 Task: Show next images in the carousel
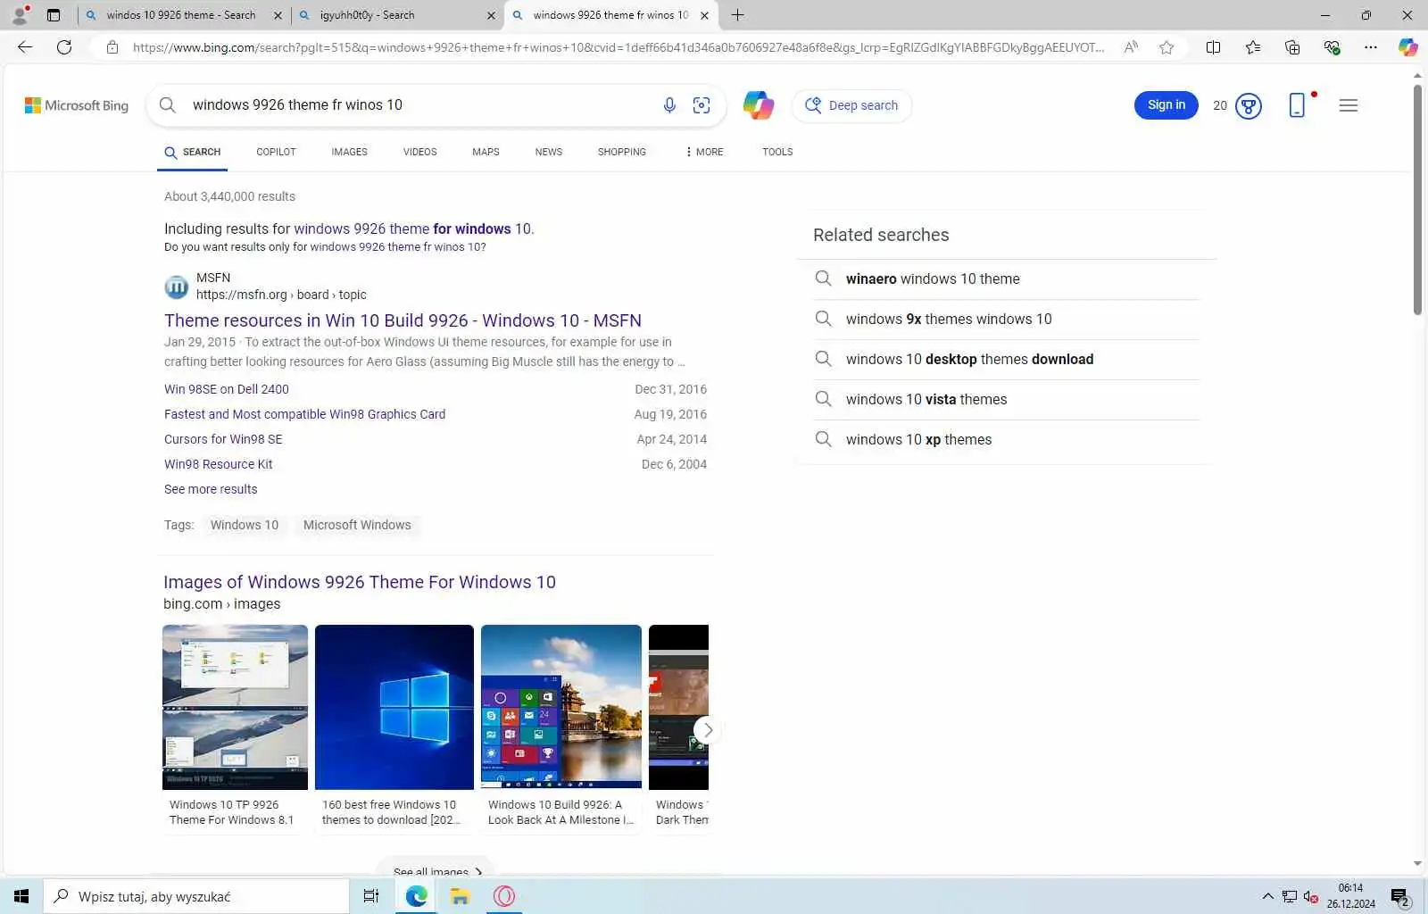(707, 730)
